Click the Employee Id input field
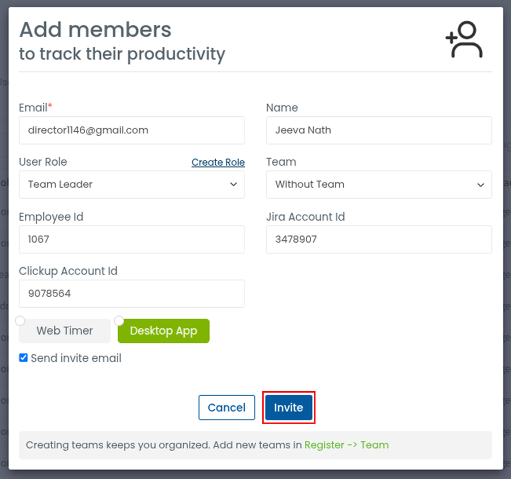This screenshot has height=479, width=511. pos(132,239)
